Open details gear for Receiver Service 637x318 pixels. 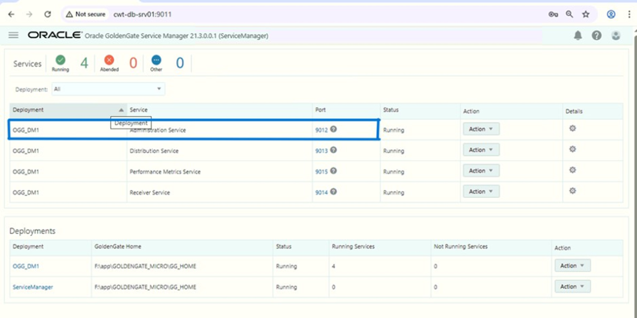click(572, 190)
